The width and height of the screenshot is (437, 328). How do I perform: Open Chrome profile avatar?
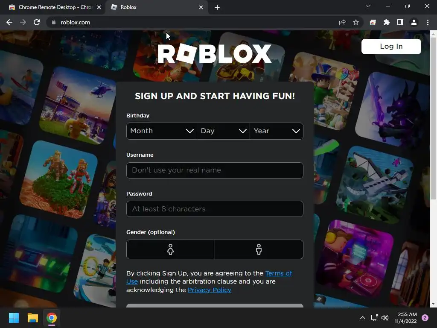[414, 22]
